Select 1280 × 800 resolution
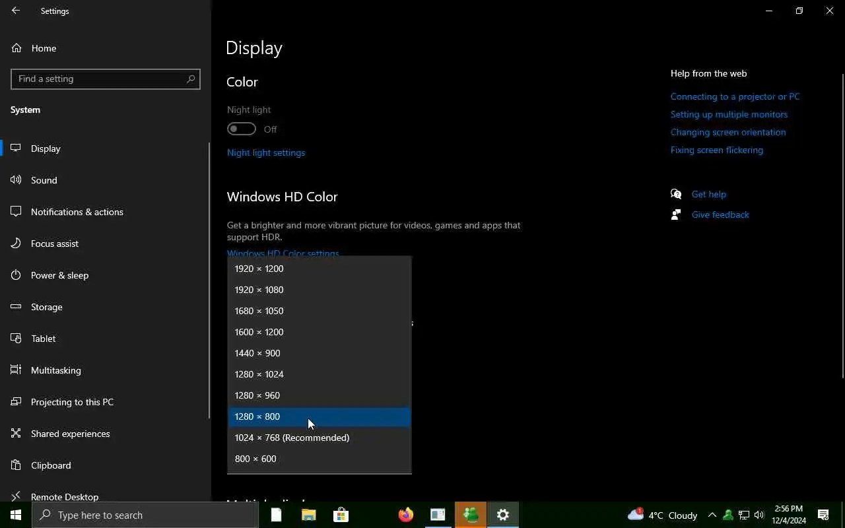This screenshot has width=845, height=528. point(320,416)
